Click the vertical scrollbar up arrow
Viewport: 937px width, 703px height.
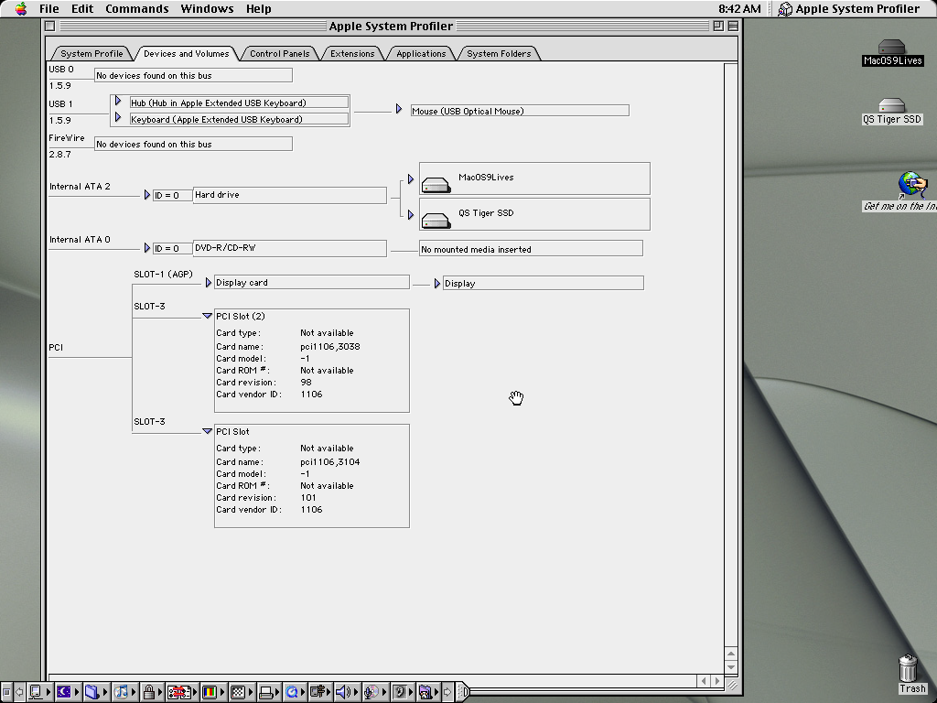[x=731, y=654]
